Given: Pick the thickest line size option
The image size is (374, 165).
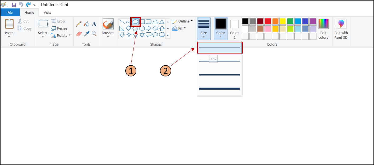Looking at the screenshot, I should point(220,89).
